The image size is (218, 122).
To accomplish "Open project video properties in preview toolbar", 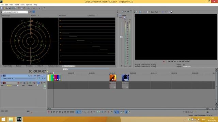I will [137, 12].
